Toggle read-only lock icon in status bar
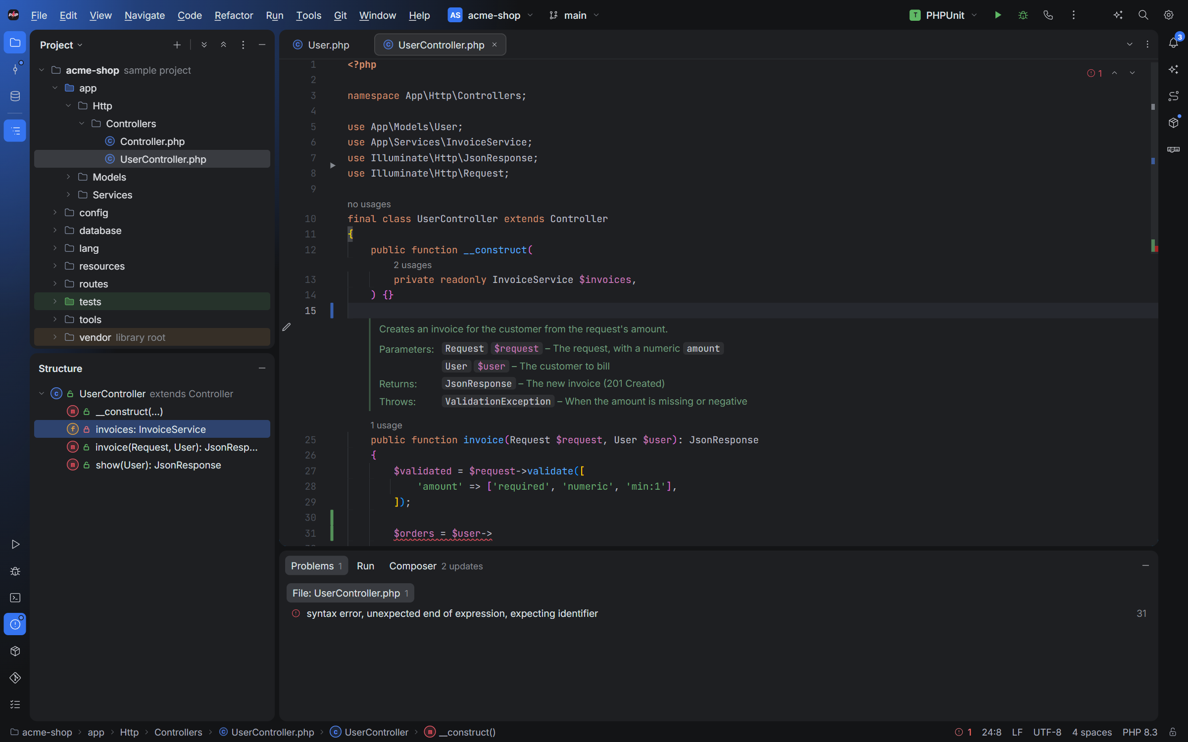The image size is (1188, 742). [1173, 732]
